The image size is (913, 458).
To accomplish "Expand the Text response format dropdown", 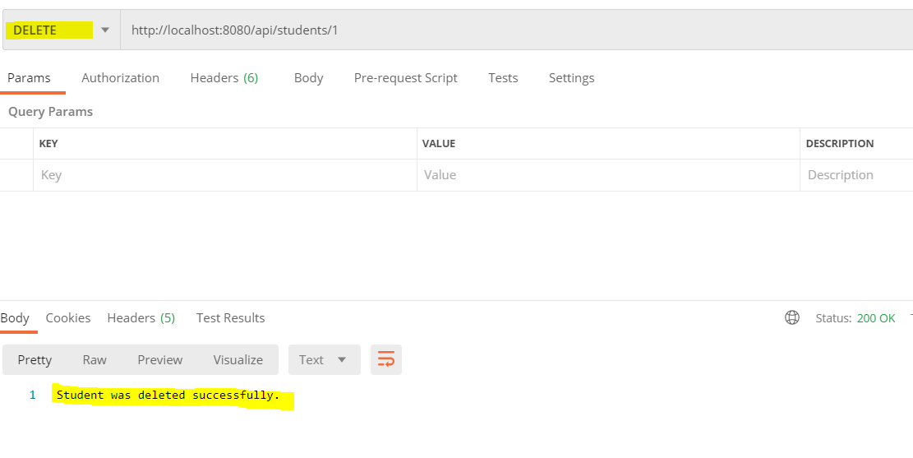I will [324, 359].
